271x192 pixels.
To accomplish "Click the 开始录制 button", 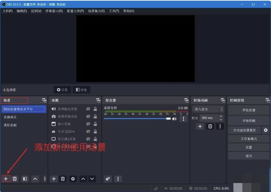I will tap(249, 121).
